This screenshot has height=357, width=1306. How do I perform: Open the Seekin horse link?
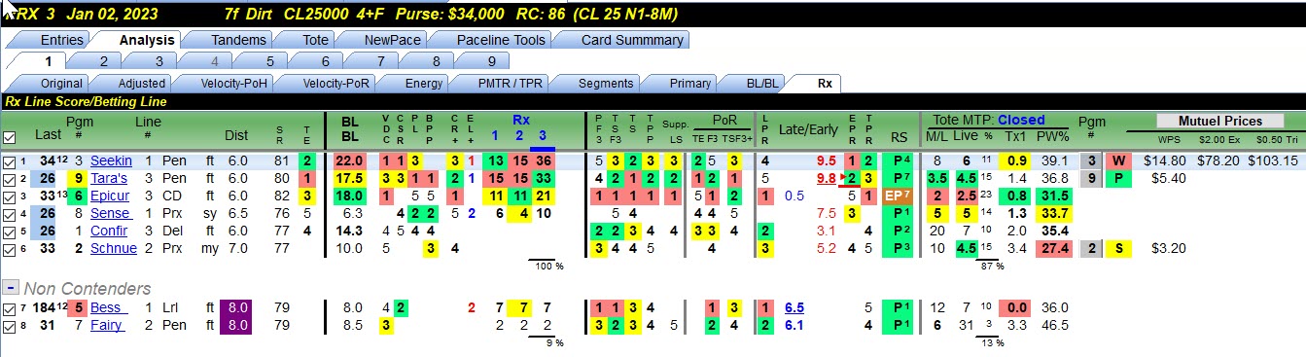[x=110, y=161]
